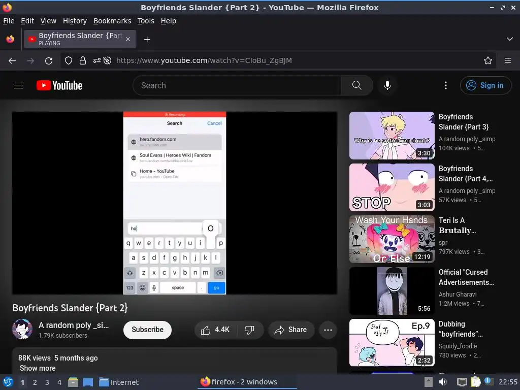Image resolution: width=520 pixels, height=390 pixels.
Task: Open the channel avatar of A random poly _simp
Action: coord(22,329)
